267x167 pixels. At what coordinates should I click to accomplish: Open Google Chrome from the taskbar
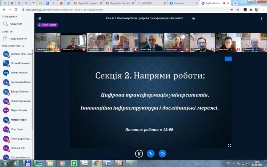pyautogui.click(x=97, y=163)
